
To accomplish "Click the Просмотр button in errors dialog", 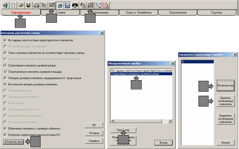I will click(x=123, y=130).
